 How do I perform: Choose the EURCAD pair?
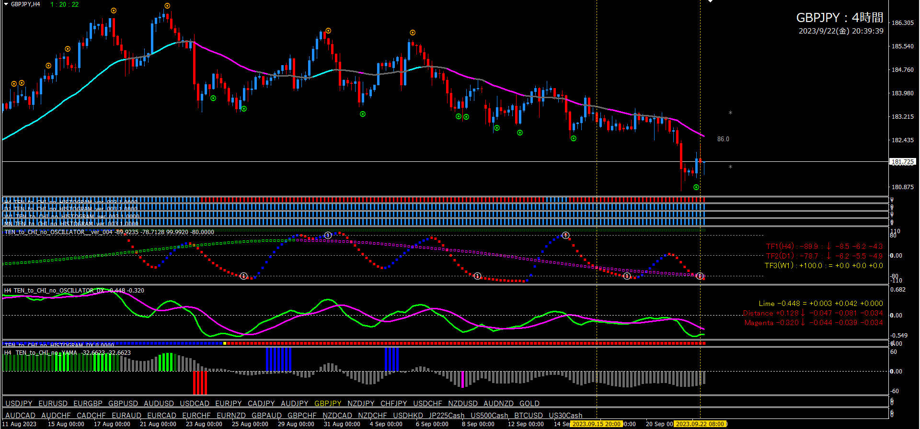pyautogui.click(x=162, y=416)
